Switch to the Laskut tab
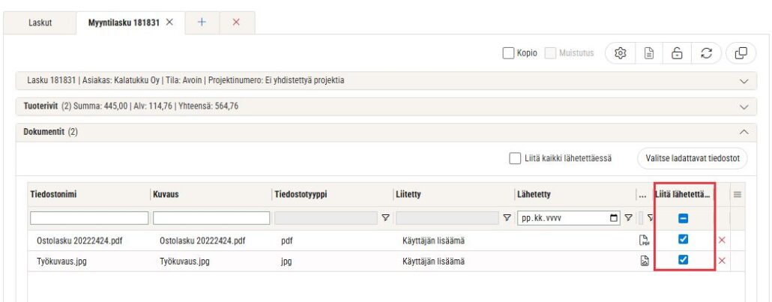The height and width of the screenshot is (302, 772). click(40, 23)
